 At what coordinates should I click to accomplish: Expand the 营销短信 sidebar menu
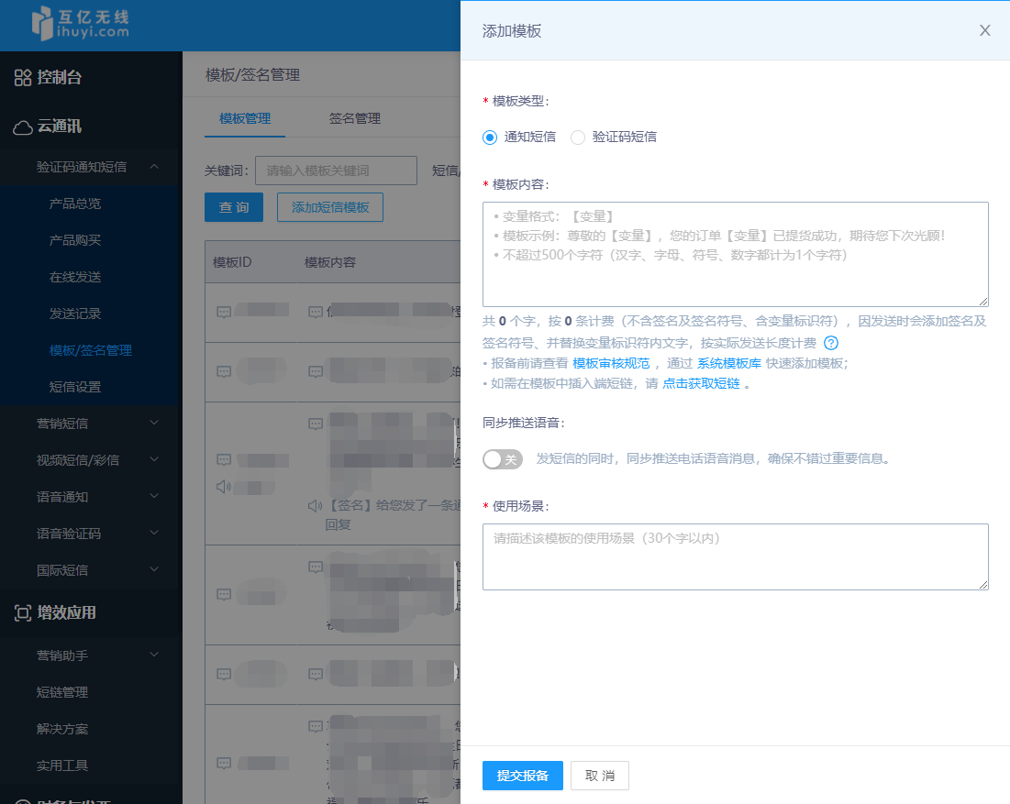click(154, 423)
